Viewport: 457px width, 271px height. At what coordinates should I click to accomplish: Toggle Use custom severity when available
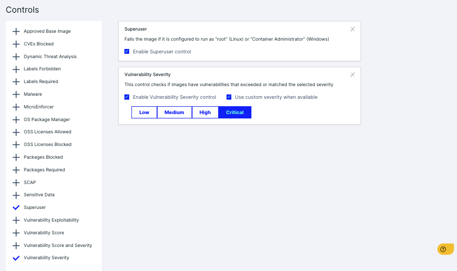[229, 97]
